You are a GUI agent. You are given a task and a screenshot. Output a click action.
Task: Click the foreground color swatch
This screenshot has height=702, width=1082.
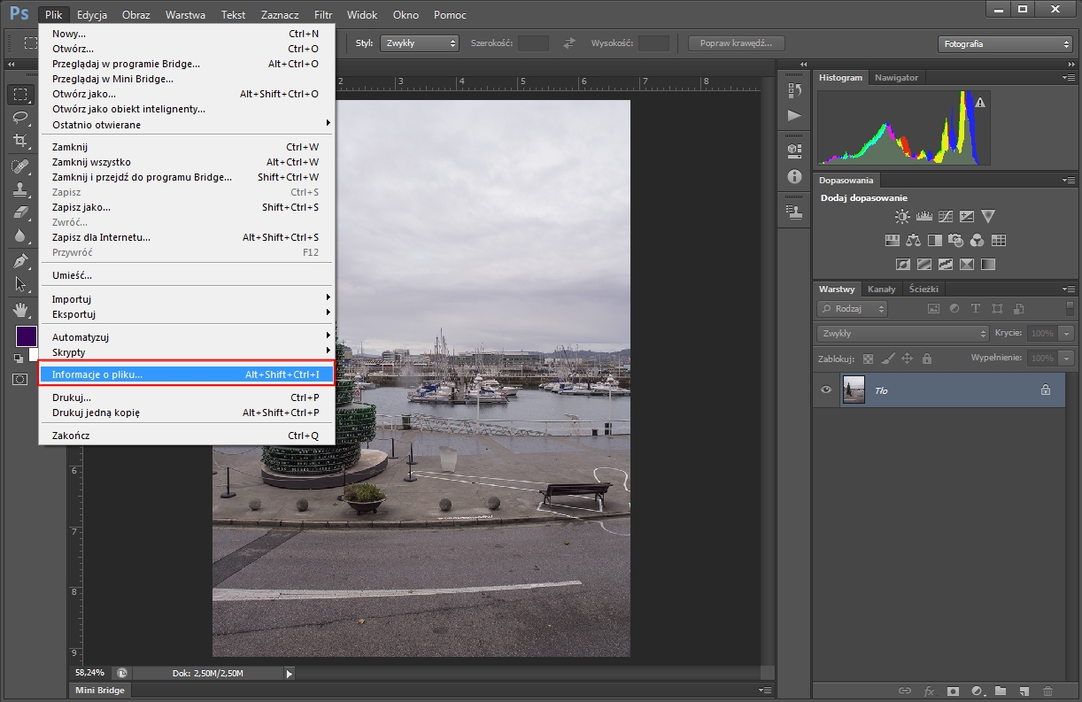[x=26, y=336]
